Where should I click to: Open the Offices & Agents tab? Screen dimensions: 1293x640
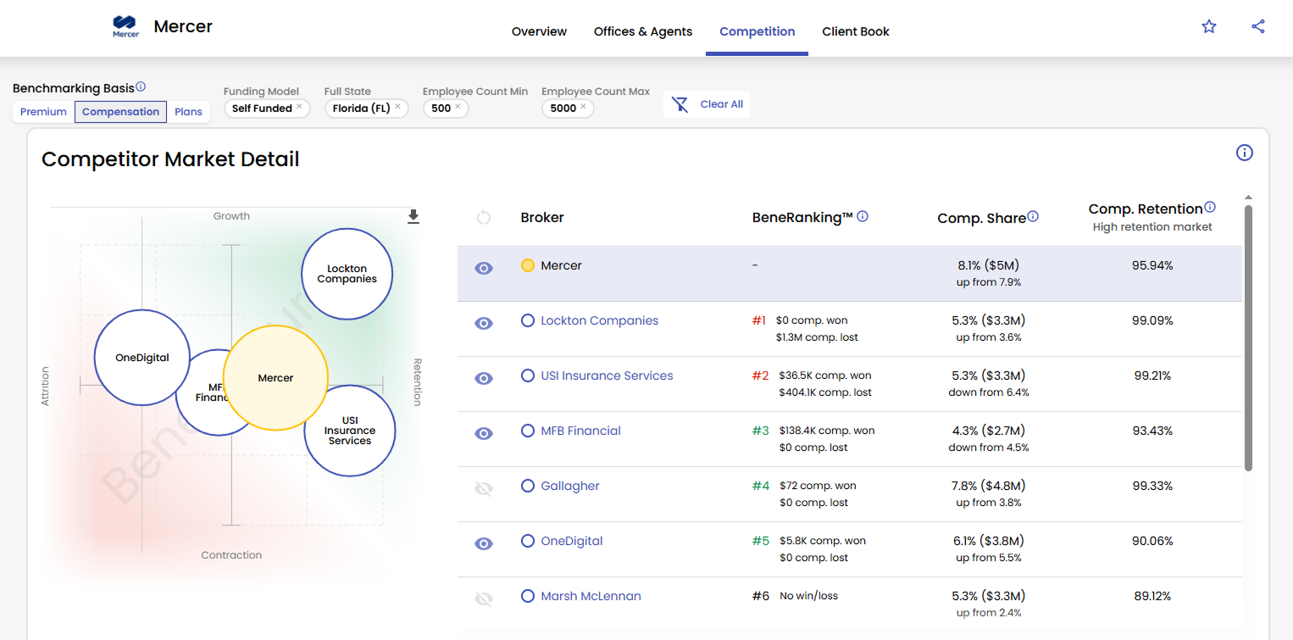coord(642,31)
